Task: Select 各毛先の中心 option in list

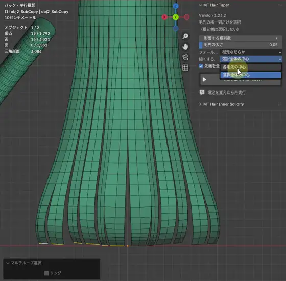Action: click(251, 67)
